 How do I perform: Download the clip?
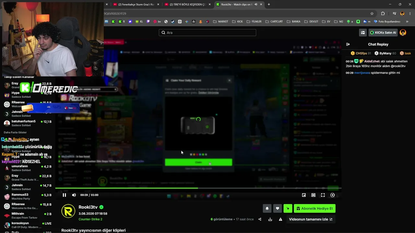[270, 219]
